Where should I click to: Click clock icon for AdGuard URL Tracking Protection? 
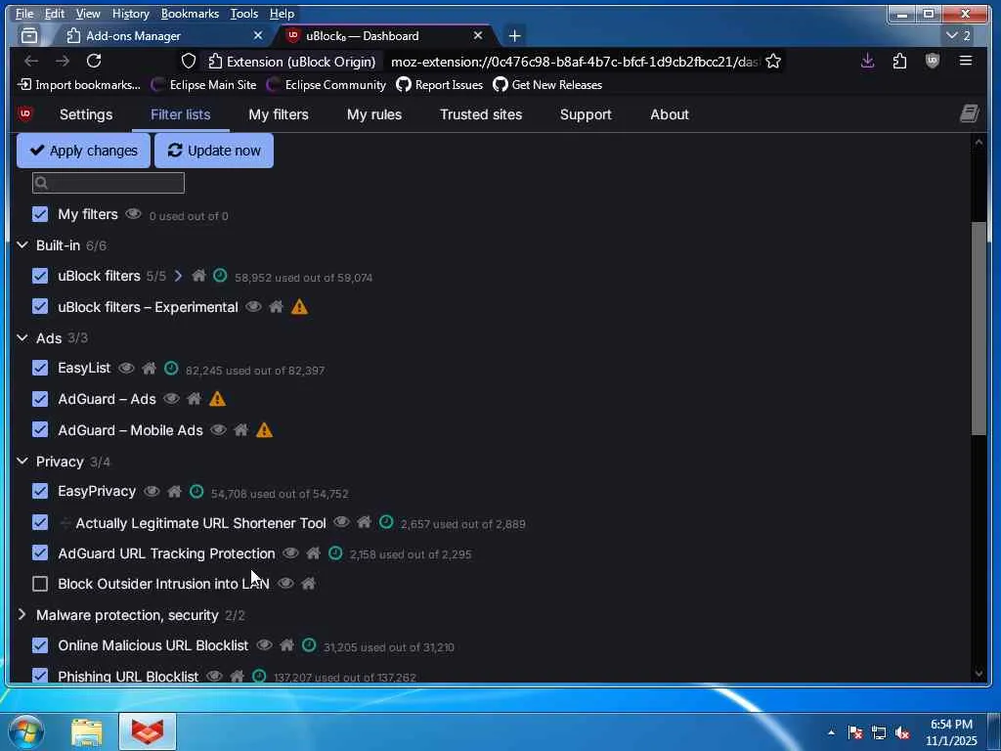(x=335, y=553)
